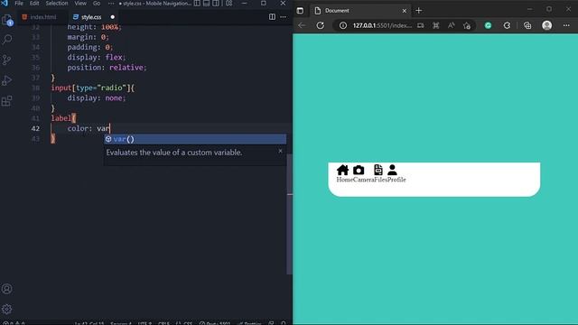Click the 'Profile' text label on webpage
The width and height of the screenshot is (578, 325).
pyautogui.click(x=396, y=180)
